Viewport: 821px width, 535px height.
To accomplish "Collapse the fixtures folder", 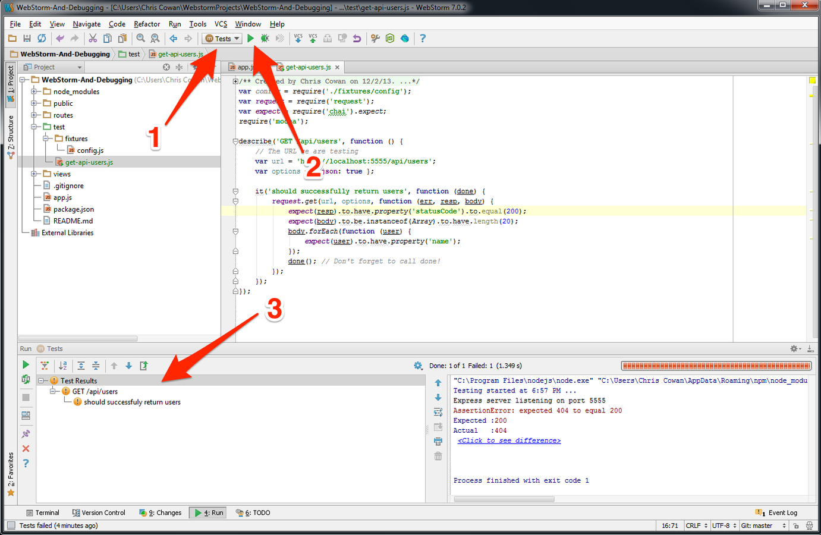I will tap(46, 139).
